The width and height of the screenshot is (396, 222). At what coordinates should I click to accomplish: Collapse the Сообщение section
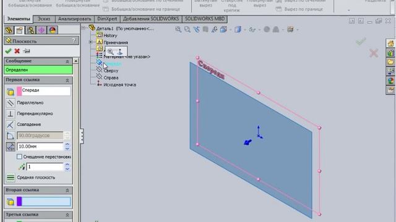click(x=67, y=62)
